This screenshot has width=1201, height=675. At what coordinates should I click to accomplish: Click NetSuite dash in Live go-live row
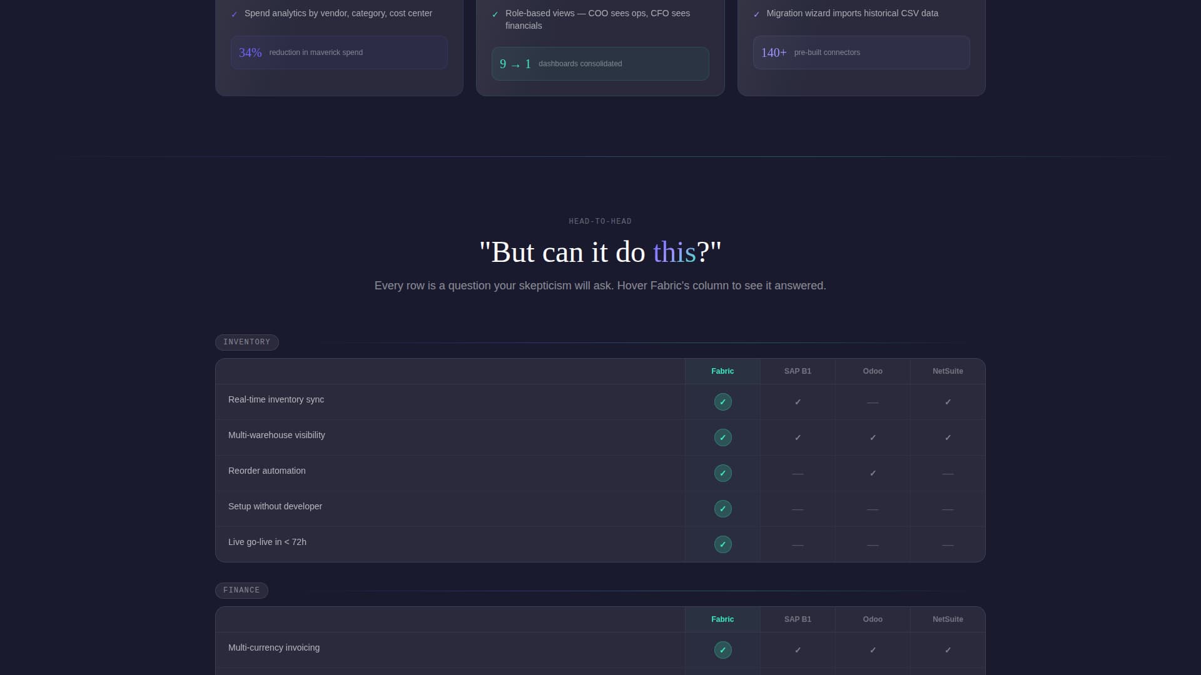click(948, 545)
